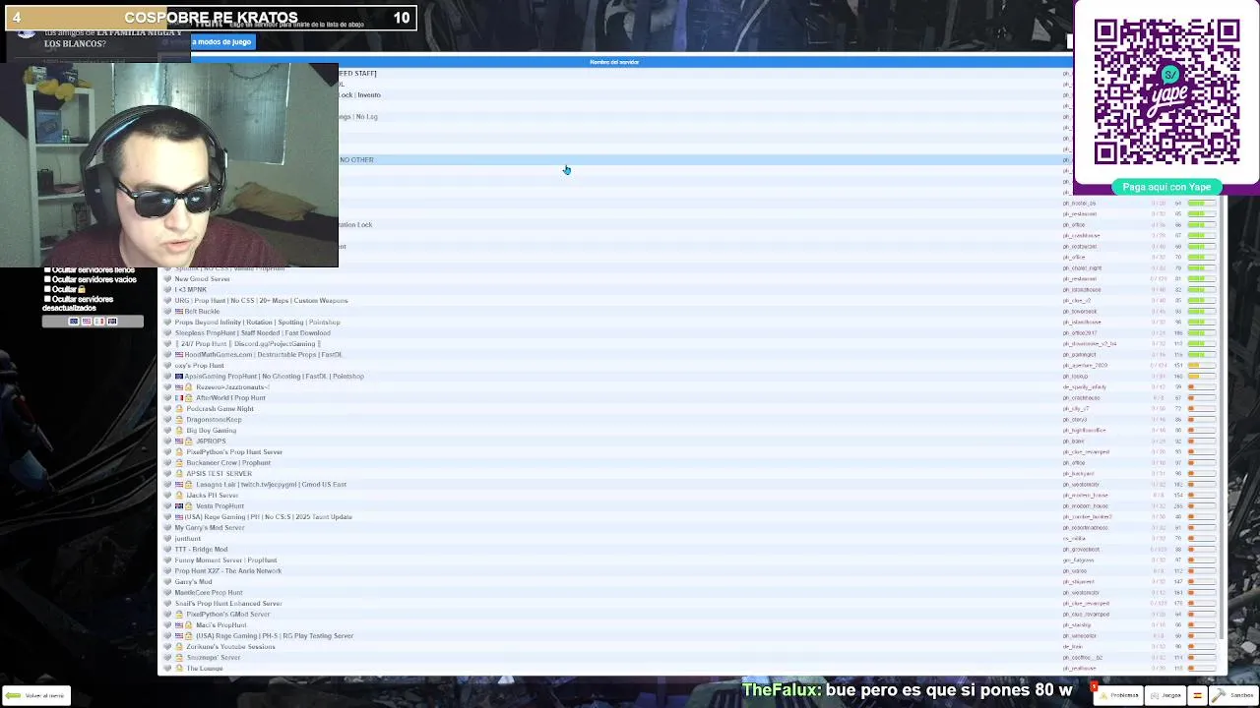1260x708 pixels.
Task: Click the 'a modos de juego' button
Action: point(222,41)
